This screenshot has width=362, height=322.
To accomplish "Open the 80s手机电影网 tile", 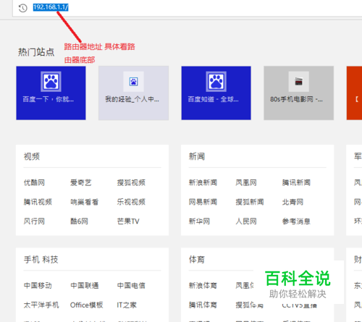I will pos(299,93).
